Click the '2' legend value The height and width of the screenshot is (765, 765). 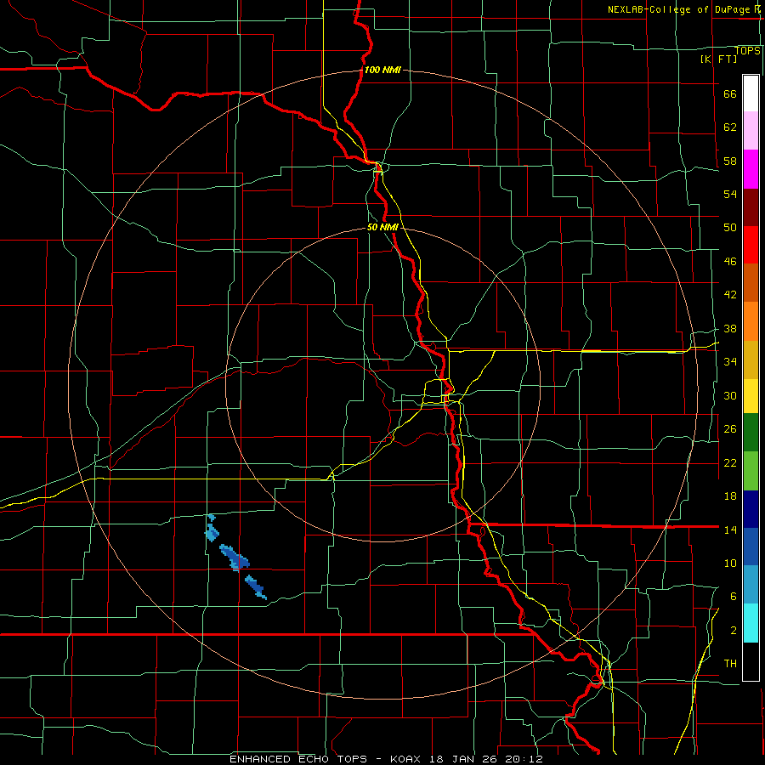click(x=734, y=631)
